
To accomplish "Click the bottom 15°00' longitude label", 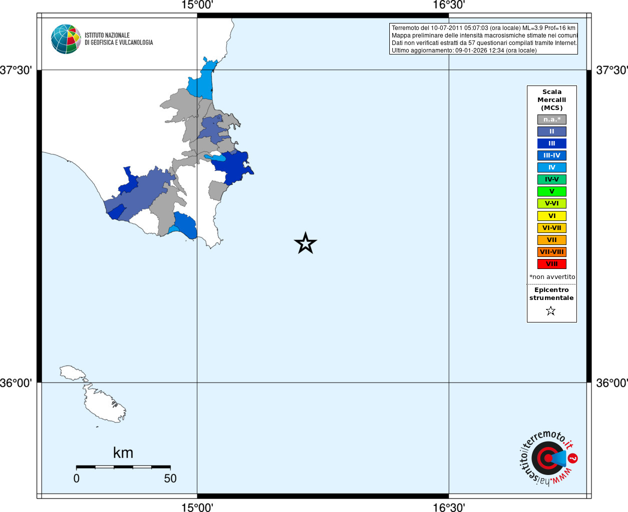I will [197, 507].
